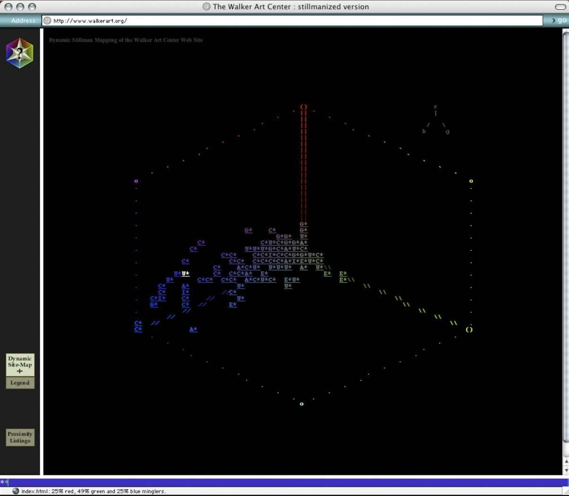Select the yellow o node on the map
Viewport: 569px width, 496px height.
point(471,181)
